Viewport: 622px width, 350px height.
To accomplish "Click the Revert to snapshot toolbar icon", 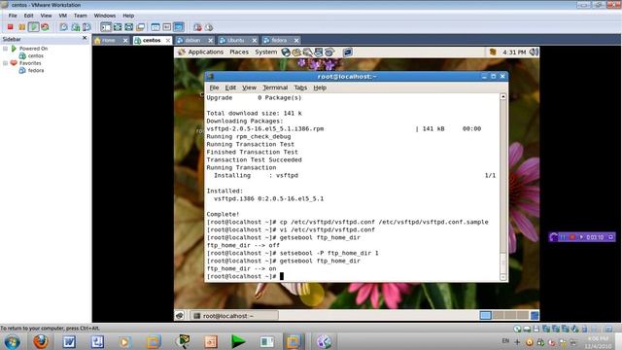I will coord(76,27).
